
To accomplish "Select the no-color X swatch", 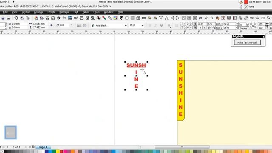I will [2, 151].
